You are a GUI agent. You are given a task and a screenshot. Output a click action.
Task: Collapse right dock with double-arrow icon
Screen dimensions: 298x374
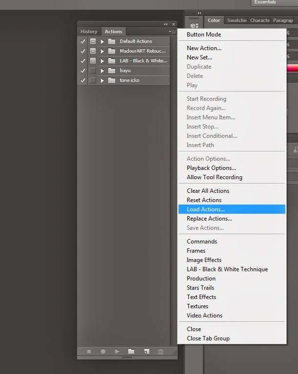(199, 13)
